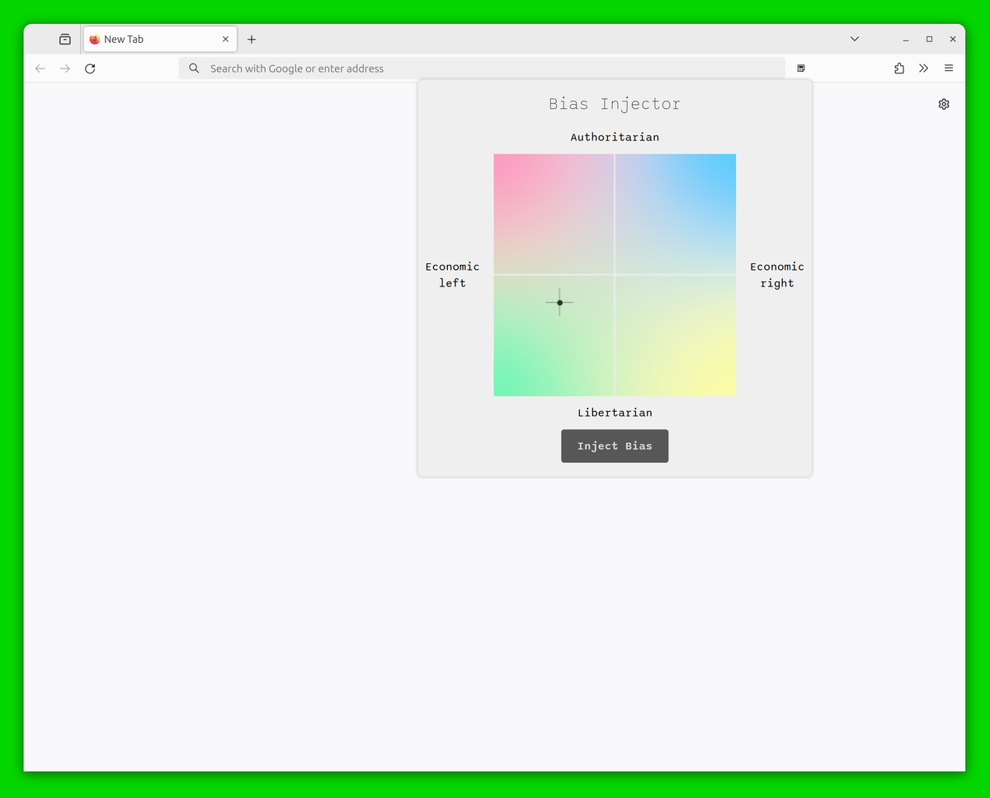Open the Firefox hamburger application menu

(x=949, y=68)
